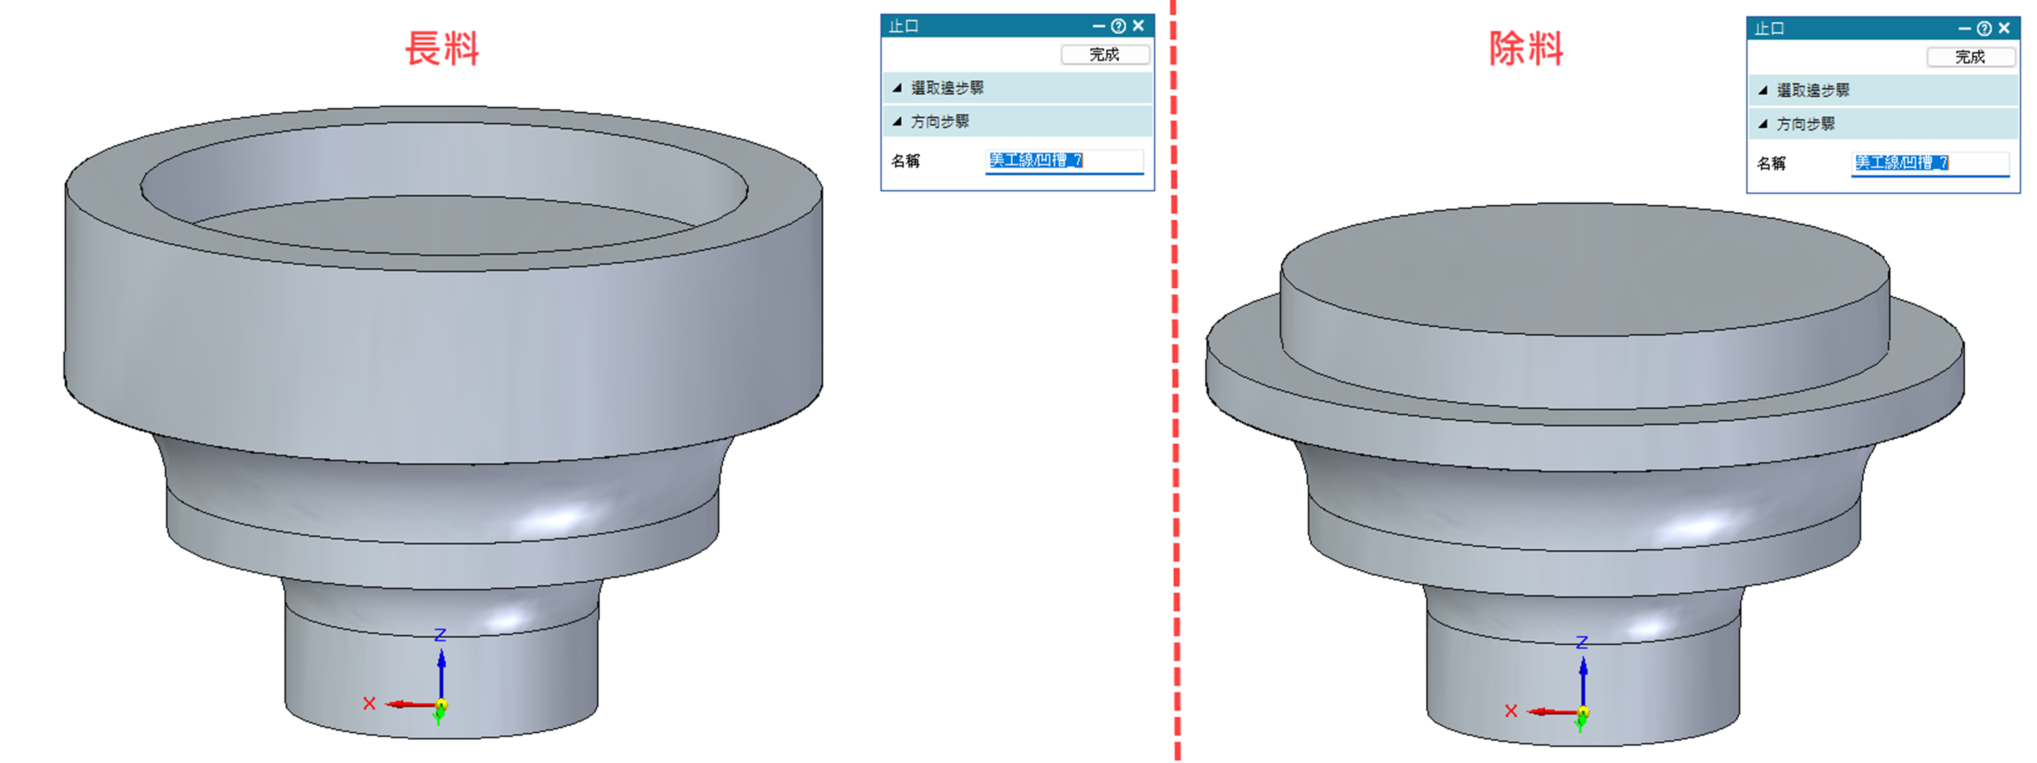
Task: Click 完成 button in left 止口 dialog
Action: point(1105,54)
